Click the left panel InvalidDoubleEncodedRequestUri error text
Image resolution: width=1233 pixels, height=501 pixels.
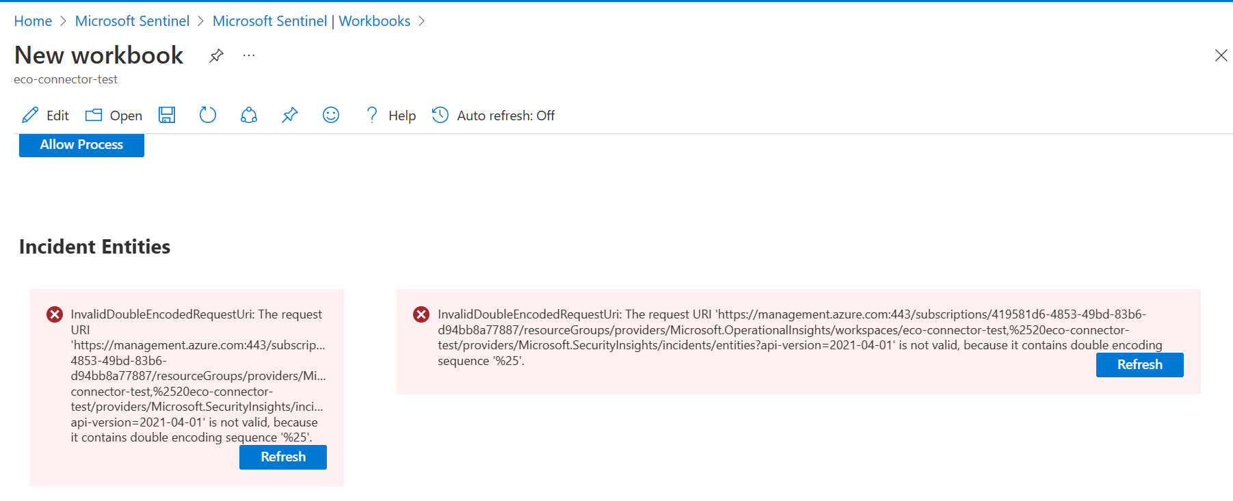click(198, 376)
